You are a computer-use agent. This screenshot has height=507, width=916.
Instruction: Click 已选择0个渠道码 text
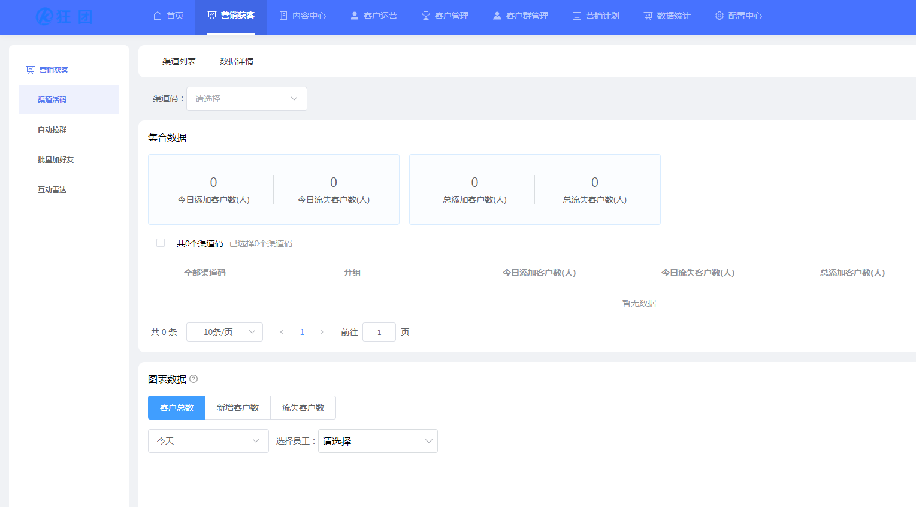pyautogui.click(x=261, y=243)
